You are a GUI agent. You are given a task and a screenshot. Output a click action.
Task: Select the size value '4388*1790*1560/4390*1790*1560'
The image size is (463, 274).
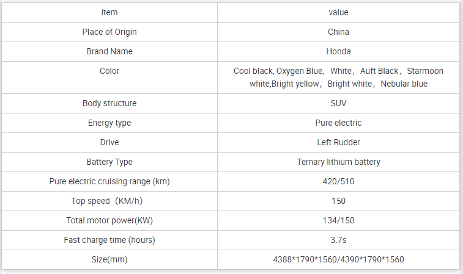coord(338,259)
